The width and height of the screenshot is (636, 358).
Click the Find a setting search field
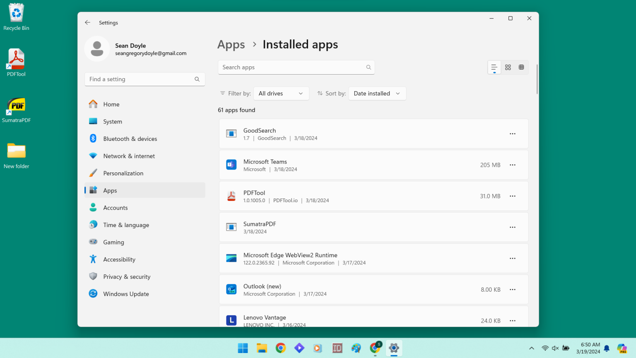[145, 79]
